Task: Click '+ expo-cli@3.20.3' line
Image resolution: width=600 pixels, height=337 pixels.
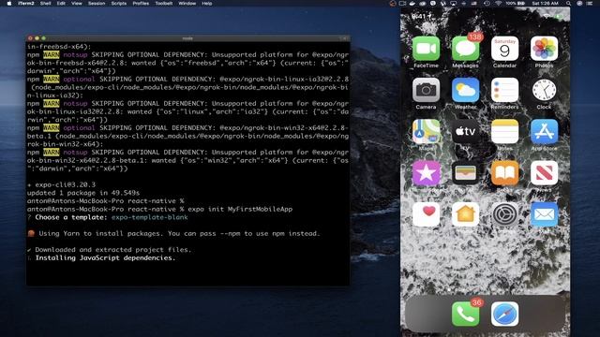Action: click(61, 184)
